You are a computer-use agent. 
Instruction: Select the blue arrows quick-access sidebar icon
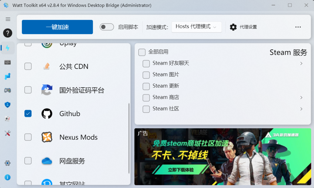click(8, 76)
